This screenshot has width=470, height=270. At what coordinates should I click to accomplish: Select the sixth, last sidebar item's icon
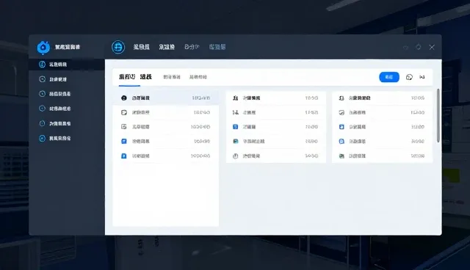coord(43,138)
